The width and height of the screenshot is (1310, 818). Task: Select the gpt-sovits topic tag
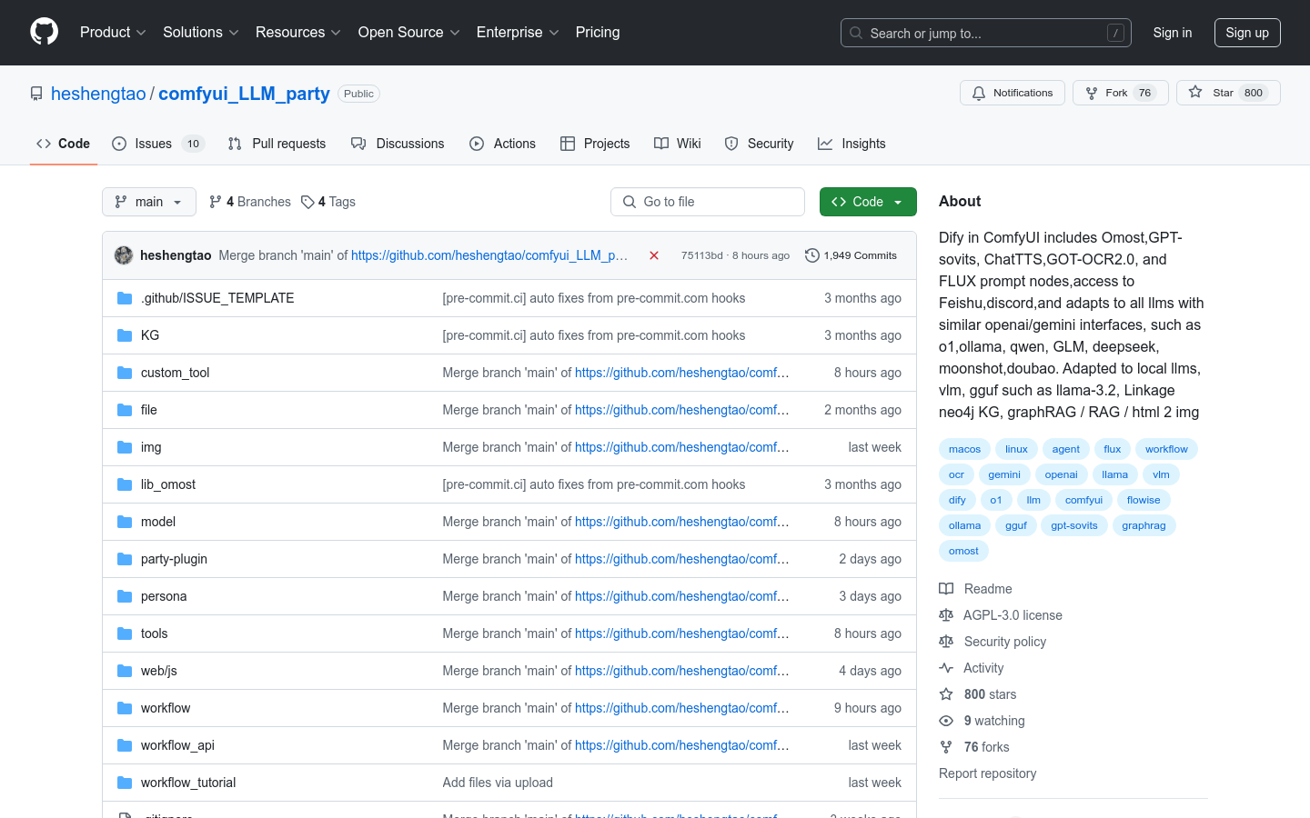pyautogui.click(x=1074, y=525)
